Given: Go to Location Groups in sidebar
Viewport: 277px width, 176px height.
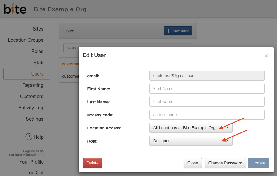Looking at the screenshot, I should 26,40.
